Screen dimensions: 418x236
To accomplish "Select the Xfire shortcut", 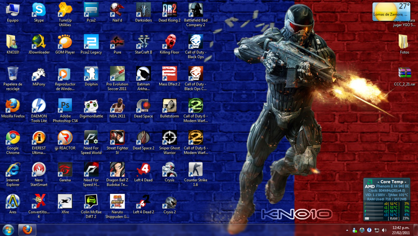I will 65,205.
